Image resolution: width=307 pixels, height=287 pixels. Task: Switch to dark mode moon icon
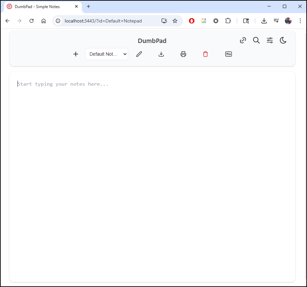283,40
